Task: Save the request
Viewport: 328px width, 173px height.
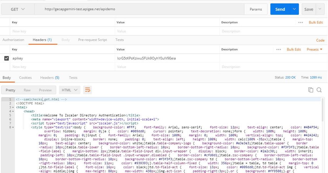Action: pyautogui.click(x=309, y=9)
